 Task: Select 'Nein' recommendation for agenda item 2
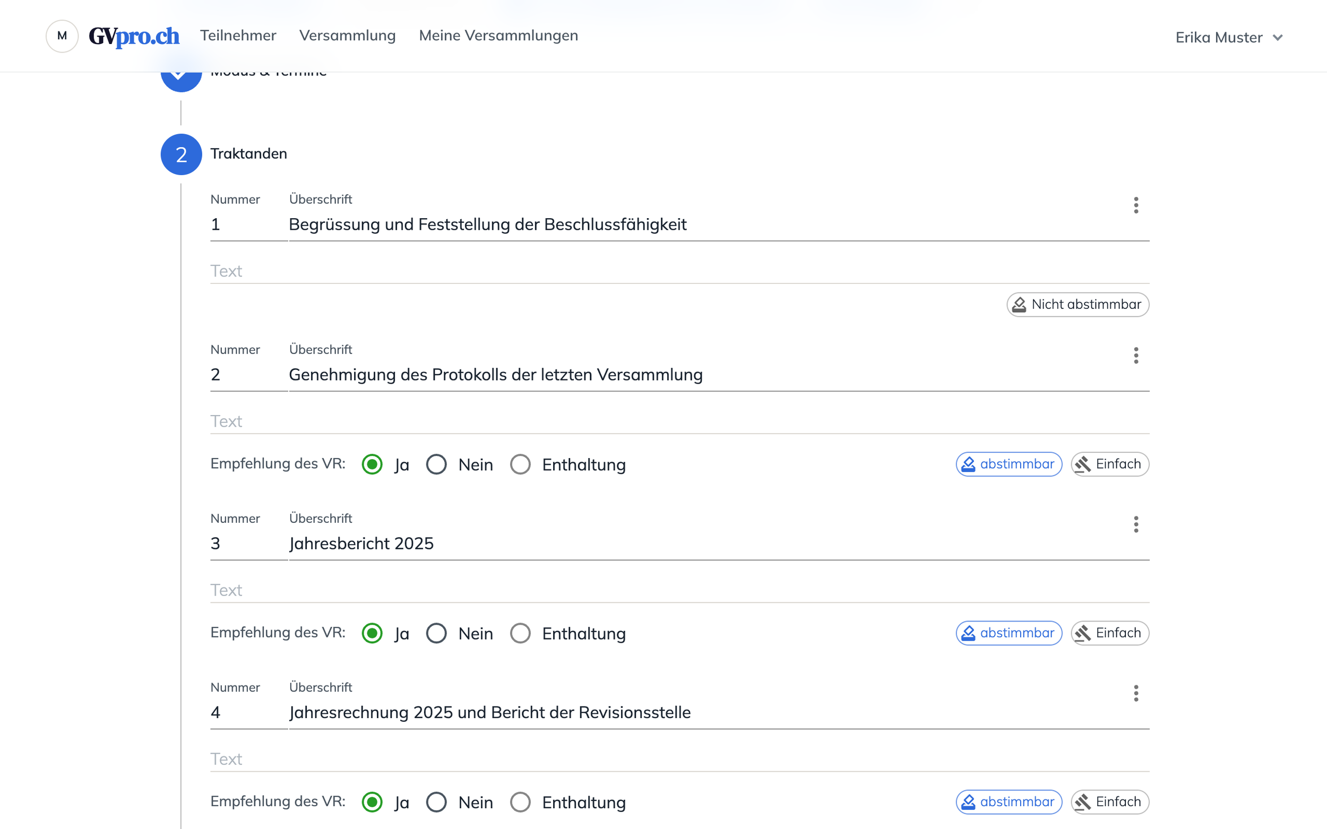pyautogui.click(x=436, y=464)
